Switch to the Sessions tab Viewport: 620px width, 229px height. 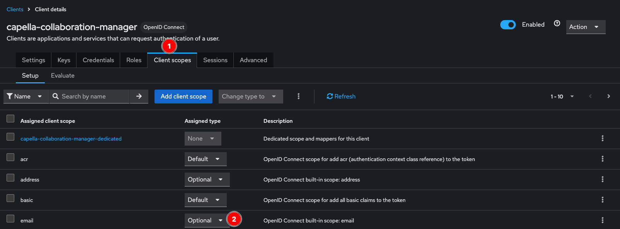(215, 60)
